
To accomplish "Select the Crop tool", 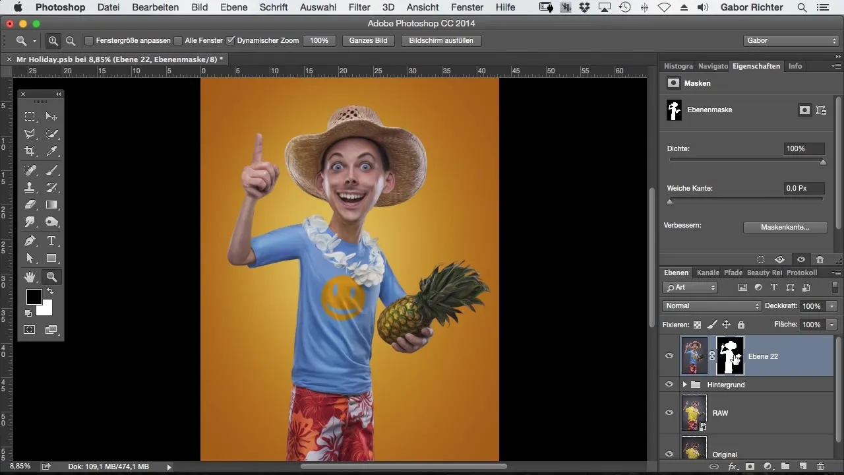I will tap(30, 151).
